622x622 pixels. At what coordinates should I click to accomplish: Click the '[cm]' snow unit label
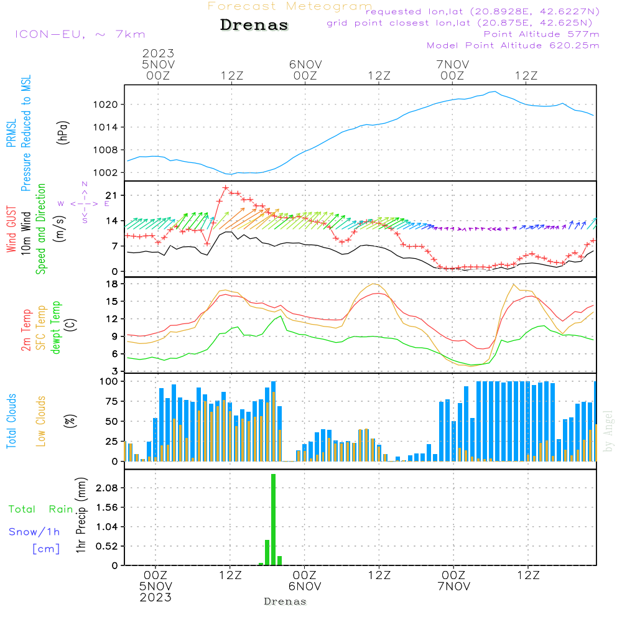[46, 549]
